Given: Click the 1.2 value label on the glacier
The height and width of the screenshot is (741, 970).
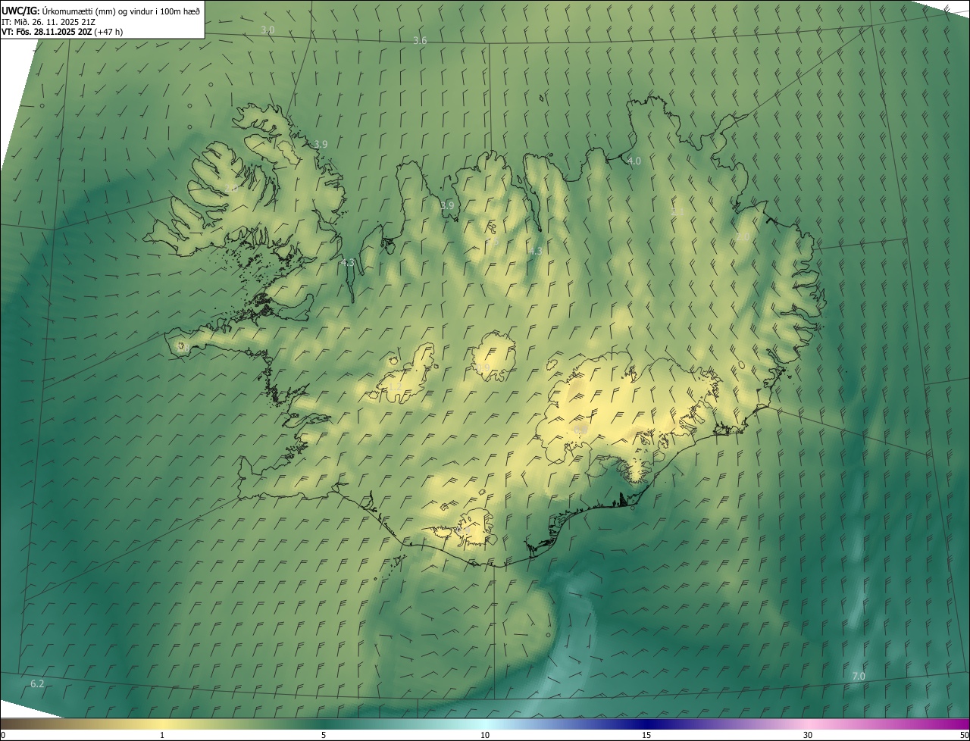Looking at the screenshot, I should 396,386.
